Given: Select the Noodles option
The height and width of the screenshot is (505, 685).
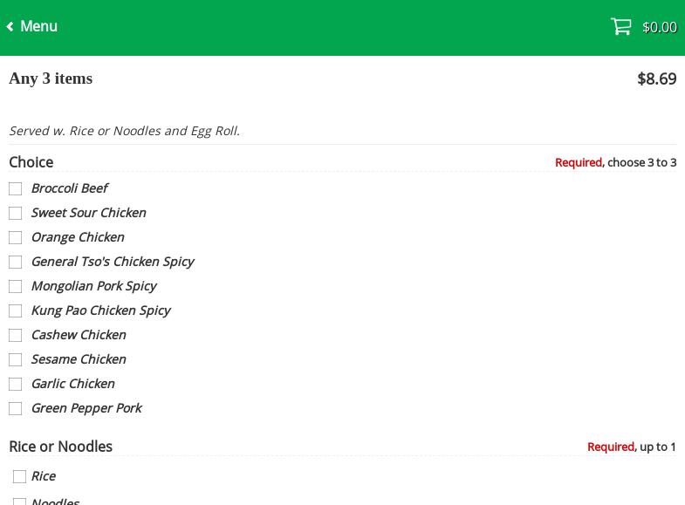Looking at the screenshot, I should (x=19, y=501).
